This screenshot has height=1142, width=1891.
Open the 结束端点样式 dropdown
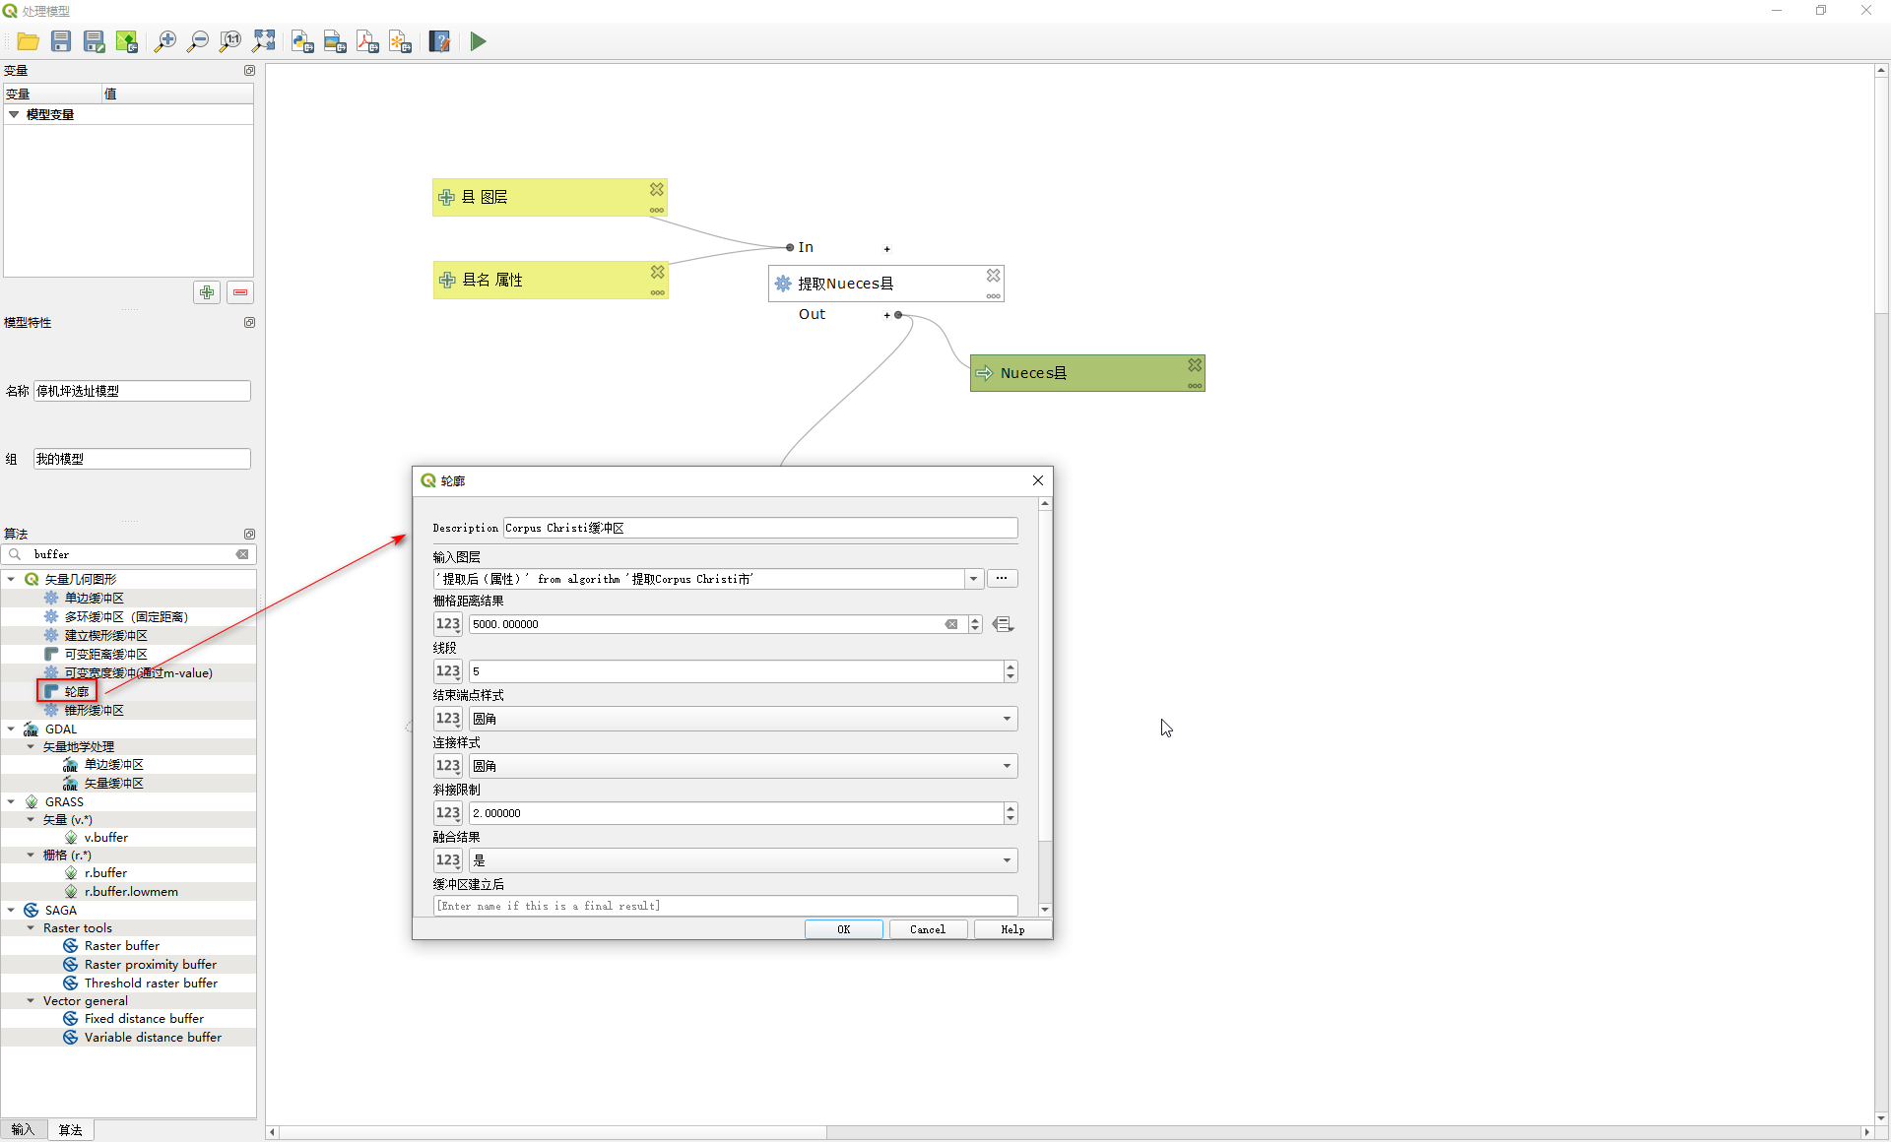[x=1007, y=719]
